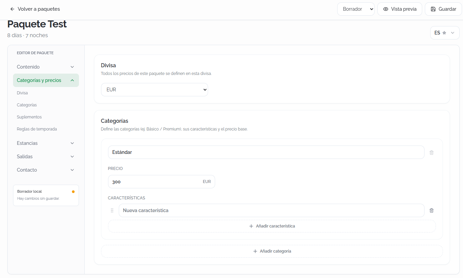Screen dimensions: 463x278
Task: Click the 'Hay cambios sin guardar.' text
Action: point(38,198)
